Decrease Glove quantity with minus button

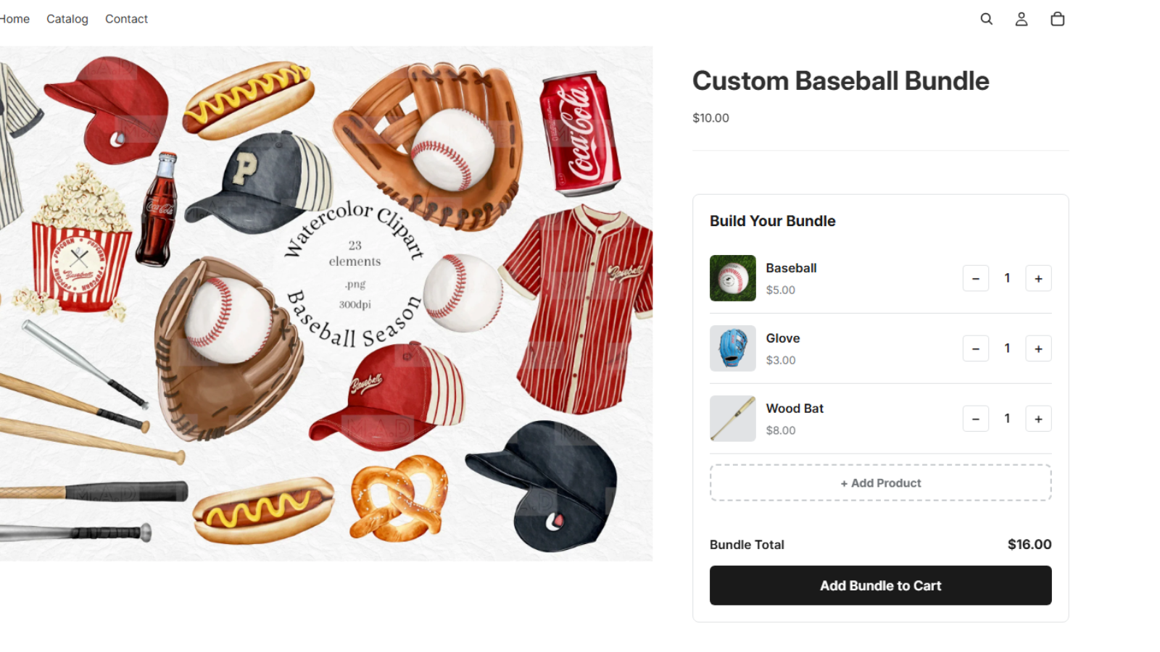pyautogui.click(x=976, y=348)
